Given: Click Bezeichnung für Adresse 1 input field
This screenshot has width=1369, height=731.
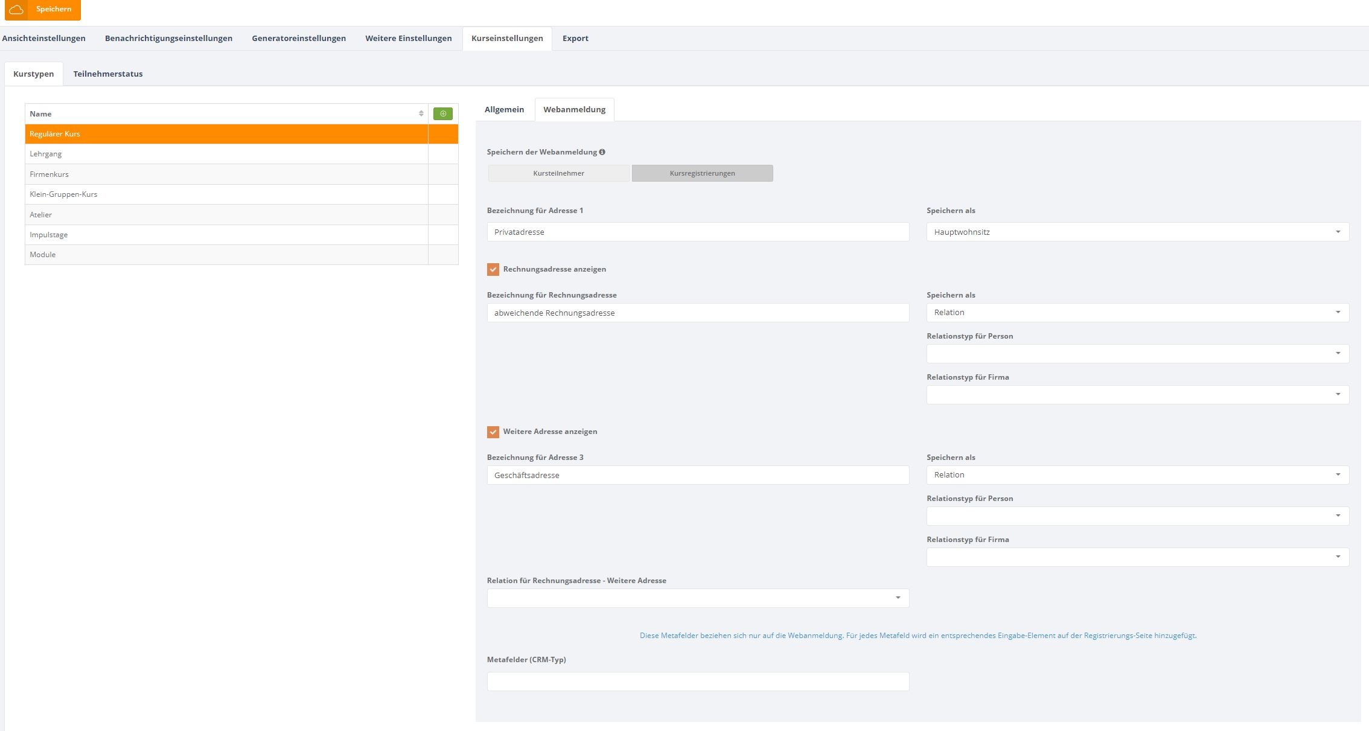Looking at the screenshot, I should coord(698,232).
